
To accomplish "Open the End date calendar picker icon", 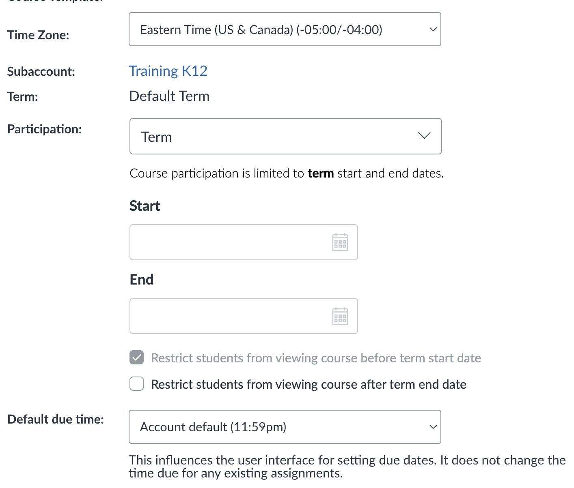I will [340, 316].
